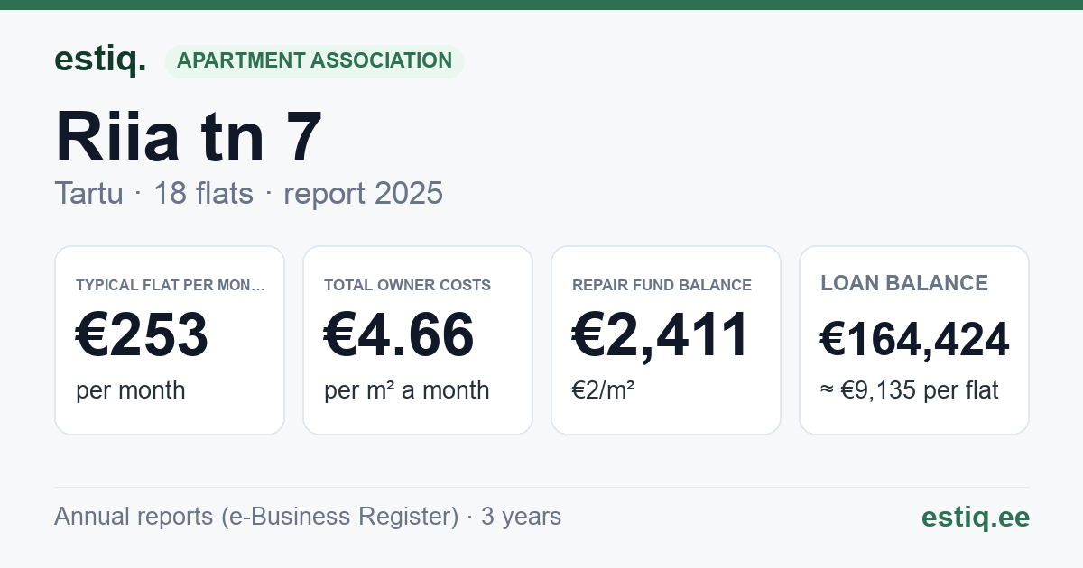Screen dimensions: 1083x568
Task: Select the €164,424 value
Action: (x=914, y=340)
